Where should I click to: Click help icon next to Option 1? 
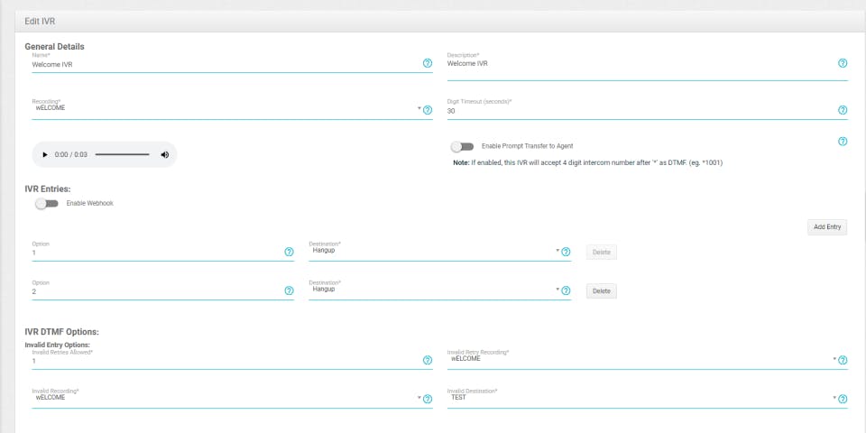pos(289,252)
